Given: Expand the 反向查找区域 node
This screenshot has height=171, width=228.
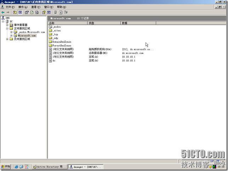Looking at the screenshot, I should click(x=7, y=39).
